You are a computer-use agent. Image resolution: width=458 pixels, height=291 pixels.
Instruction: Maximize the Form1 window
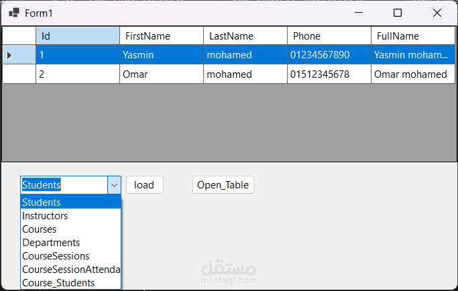[x=397, y=13]
